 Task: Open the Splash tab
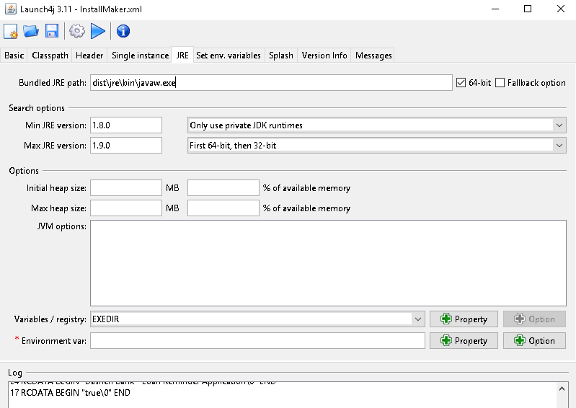(x=281, y=56)
